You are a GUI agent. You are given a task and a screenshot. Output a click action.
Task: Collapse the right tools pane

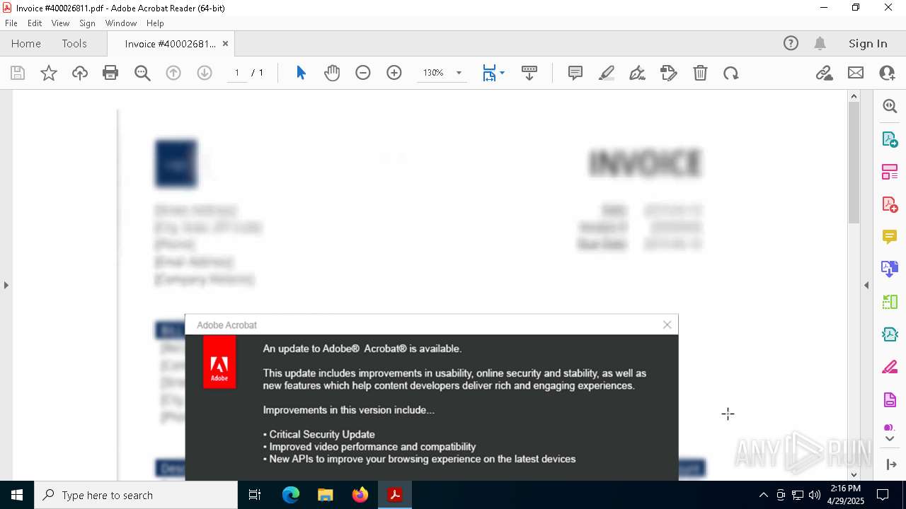866,285
